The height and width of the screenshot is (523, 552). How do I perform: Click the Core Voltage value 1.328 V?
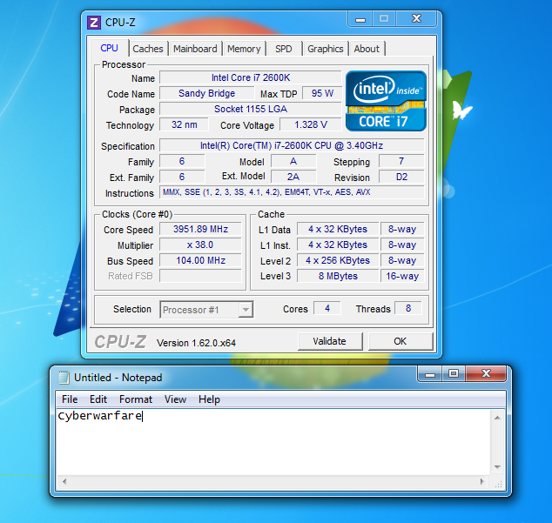click(x=311, y=124)
